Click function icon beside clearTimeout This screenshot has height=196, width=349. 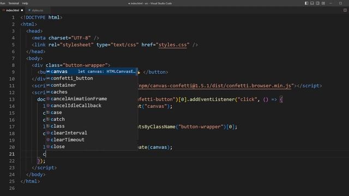tap(48, 139)
